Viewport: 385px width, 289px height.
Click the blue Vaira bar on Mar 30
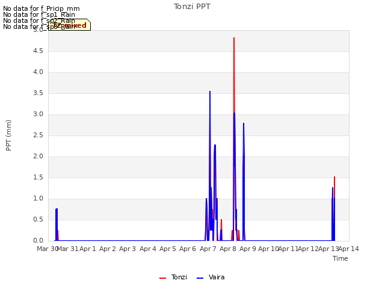click(x=57, y=225)
